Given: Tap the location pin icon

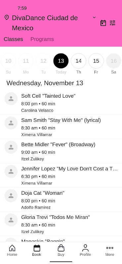Looking at the screenshot, I should point(7,17).
